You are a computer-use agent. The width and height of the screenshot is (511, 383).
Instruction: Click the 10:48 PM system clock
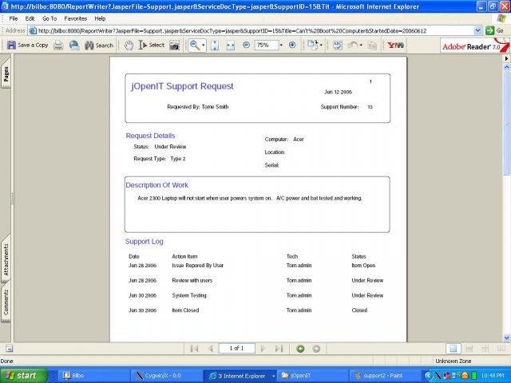pos(493,376)
